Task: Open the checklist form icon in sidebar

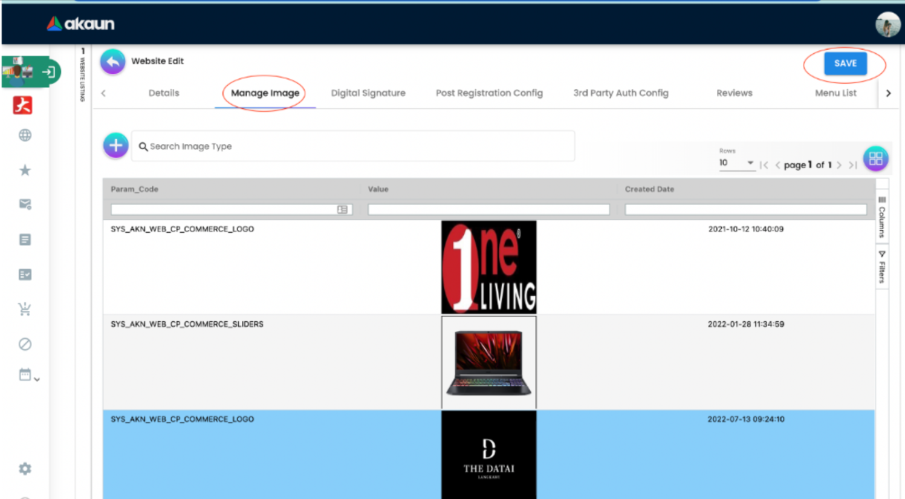Action: click(x=25, y=275)
